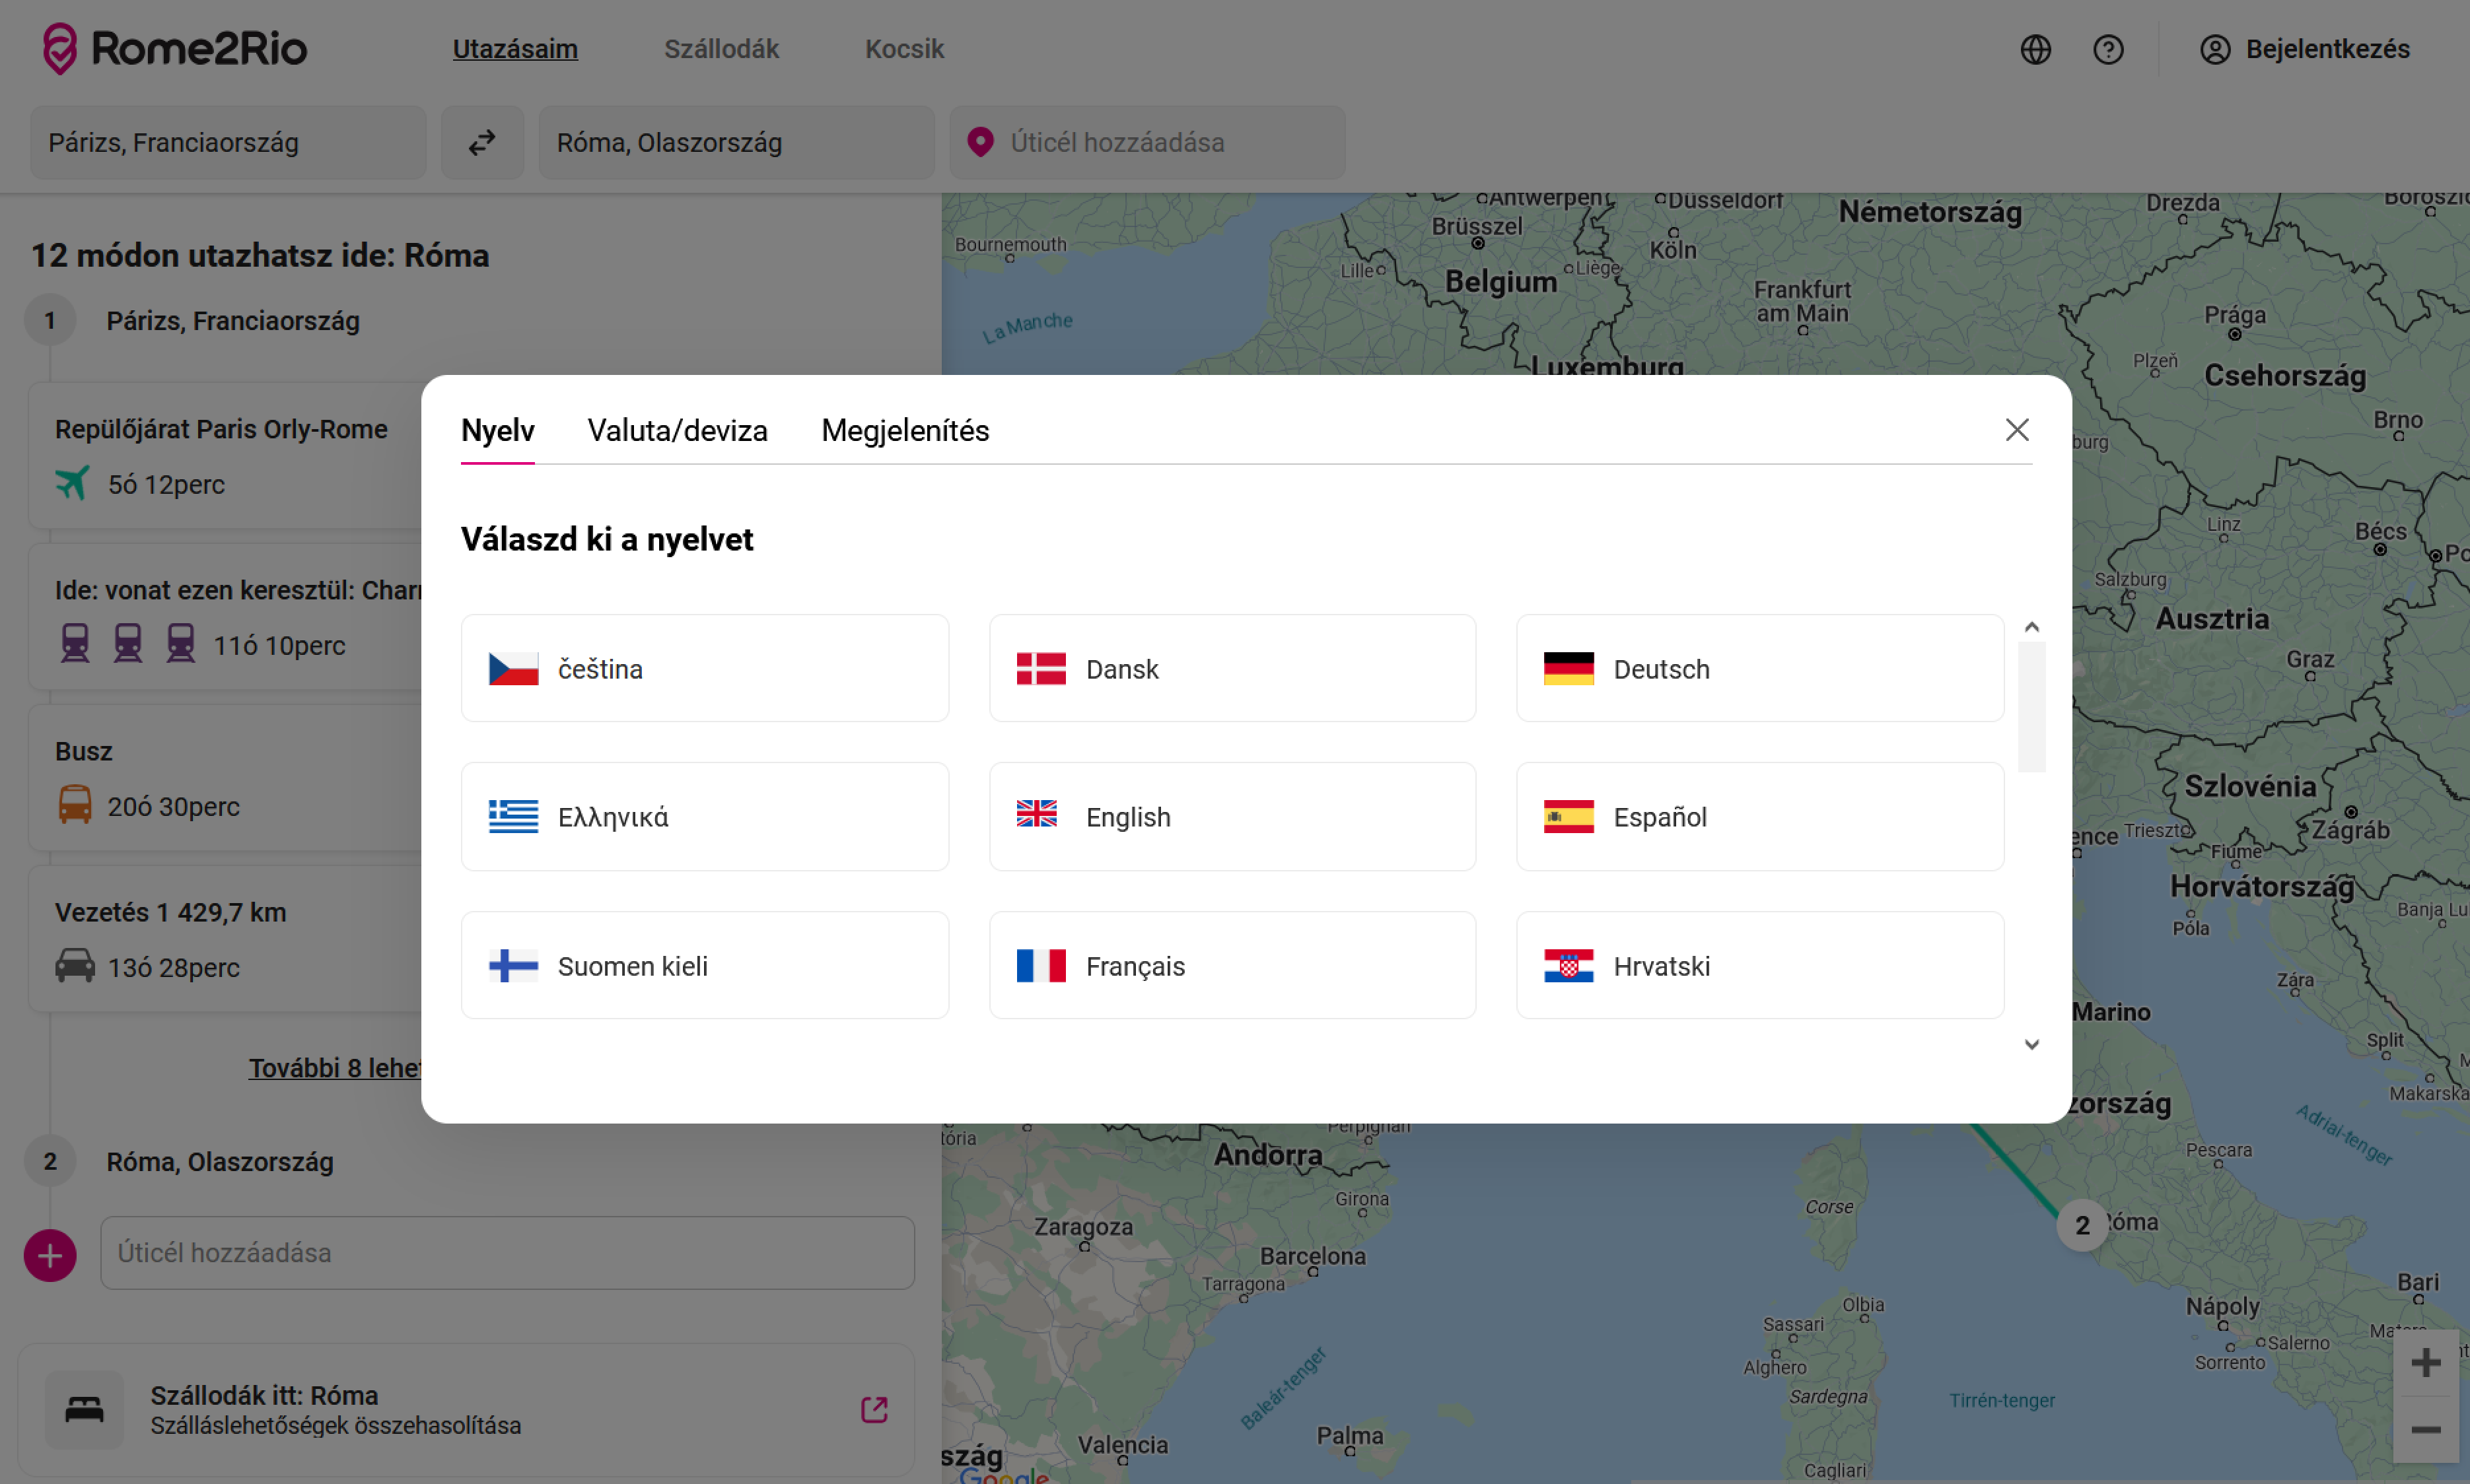This screenshot has width=2470, height=1484.
Task: Pick Français from the language list
Action: 1232,965
